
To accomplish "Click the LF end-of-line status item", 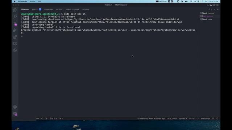I will click(198, 118).
